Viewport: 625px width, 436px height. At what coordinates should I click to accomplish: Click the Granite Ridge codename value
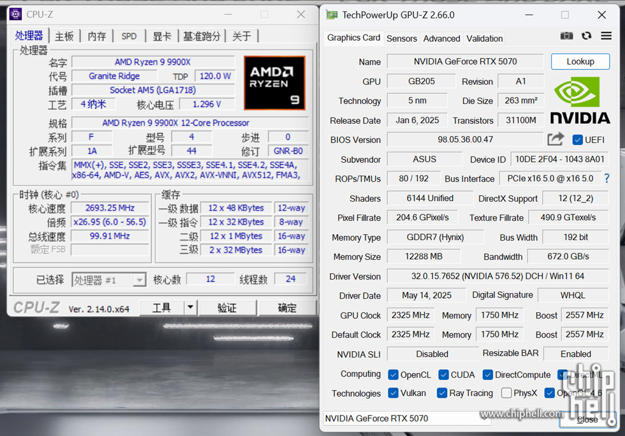coord(114,76)
